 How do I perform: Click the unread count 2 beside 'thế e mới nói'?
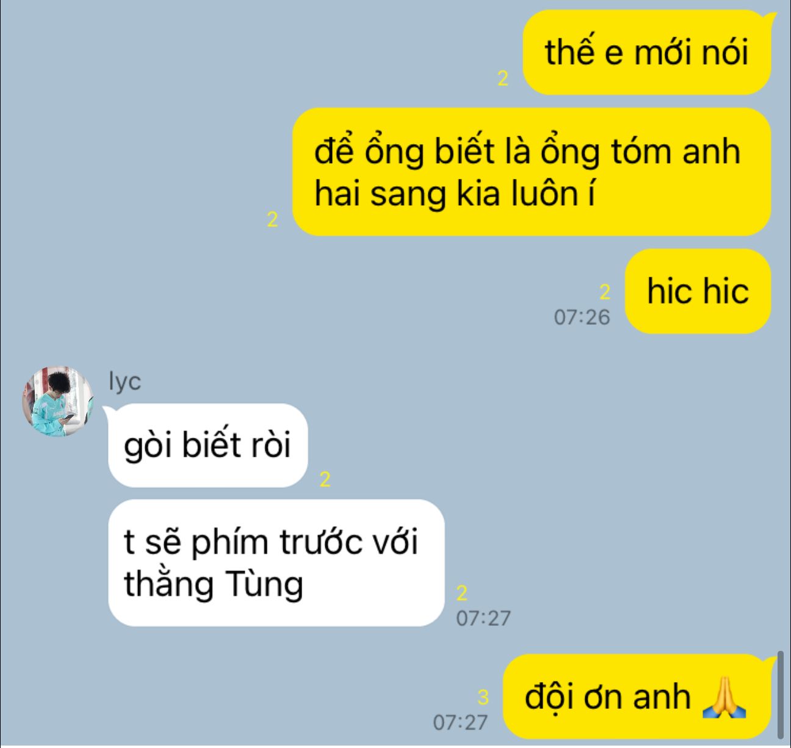click(503, 79)
